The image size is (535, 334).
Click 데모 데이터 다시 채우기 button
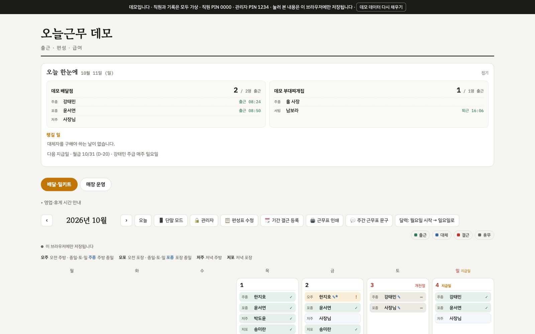(381, 7)
